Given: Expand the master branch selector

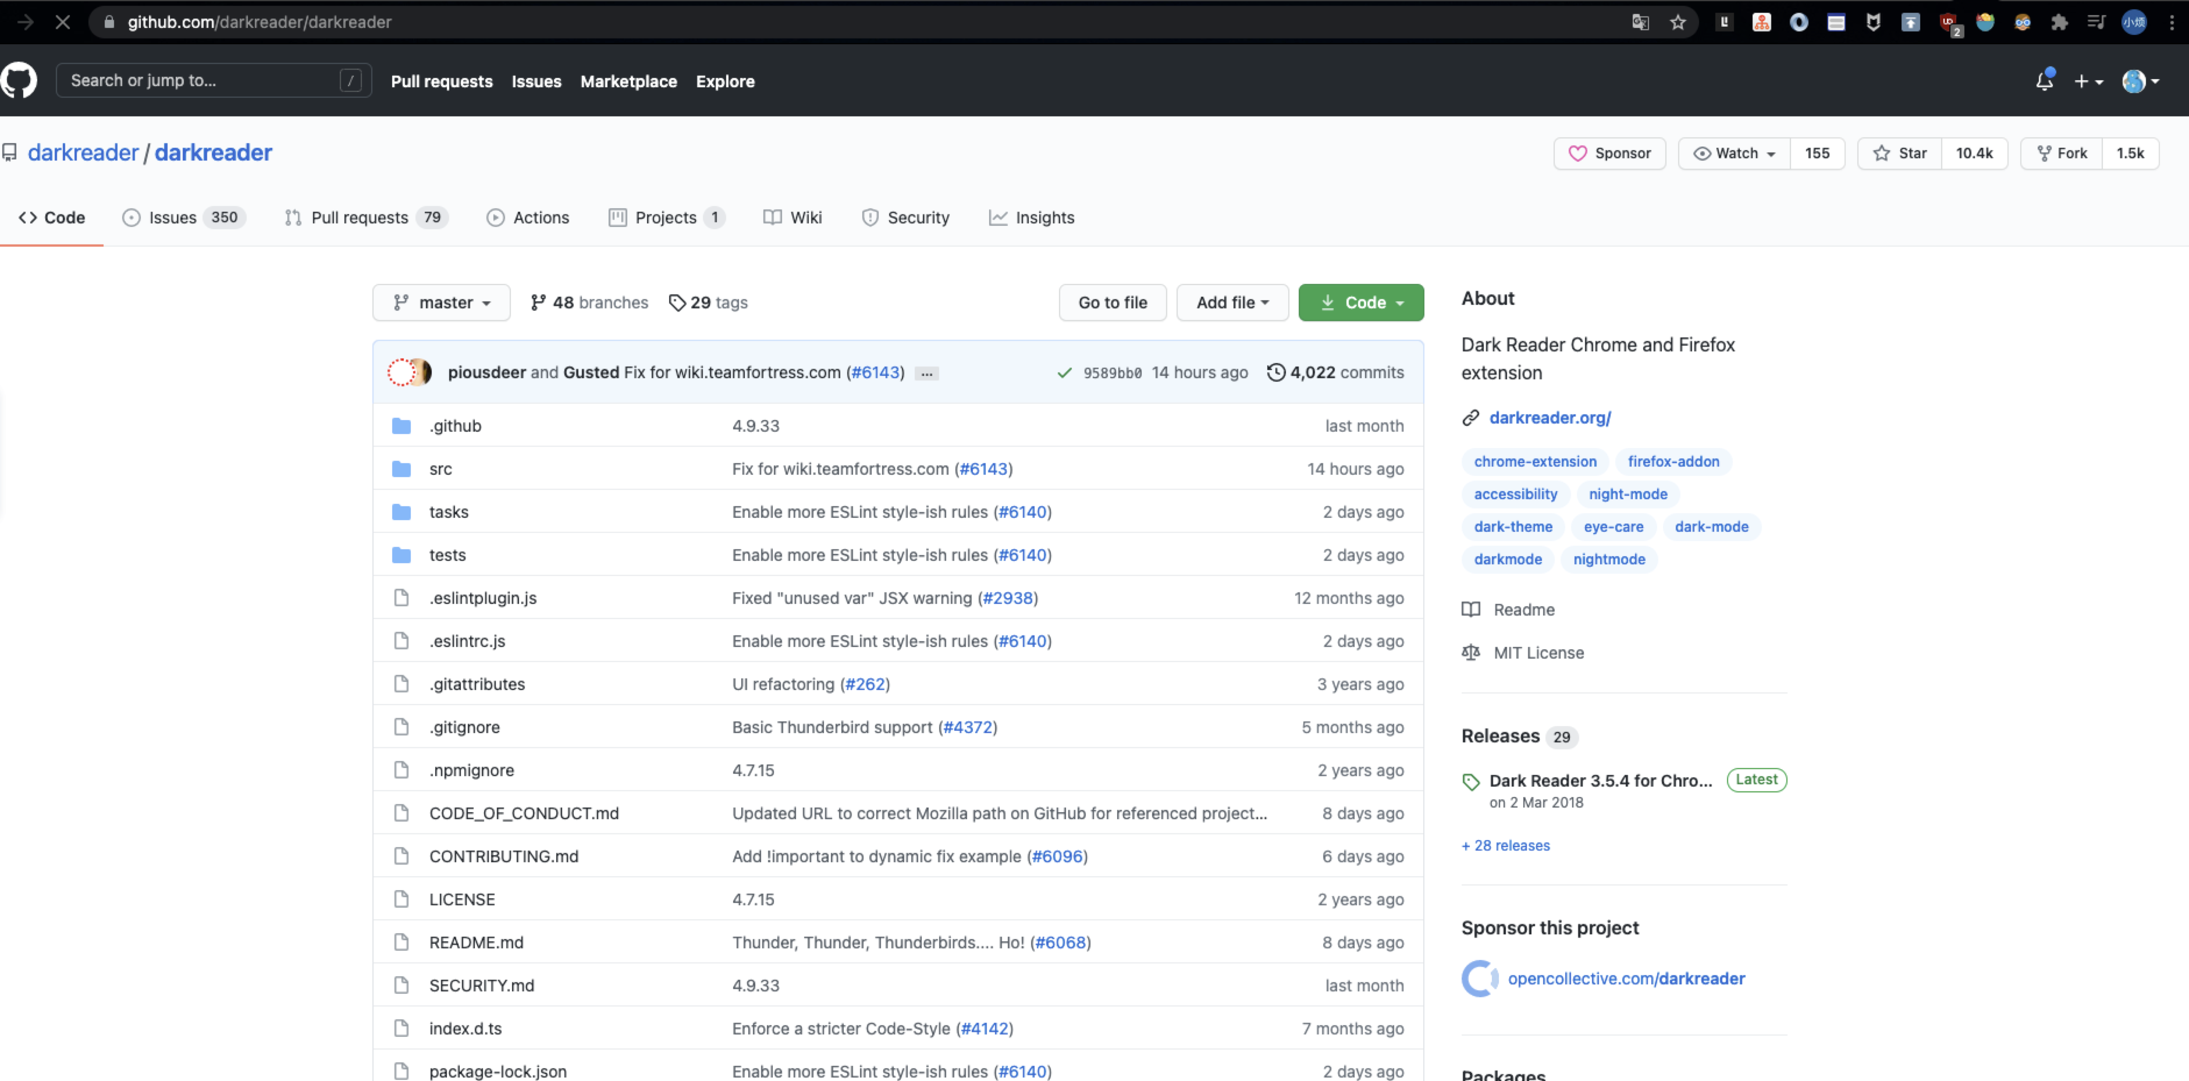Looking at the screenshot, I should [x=441, y=303].
